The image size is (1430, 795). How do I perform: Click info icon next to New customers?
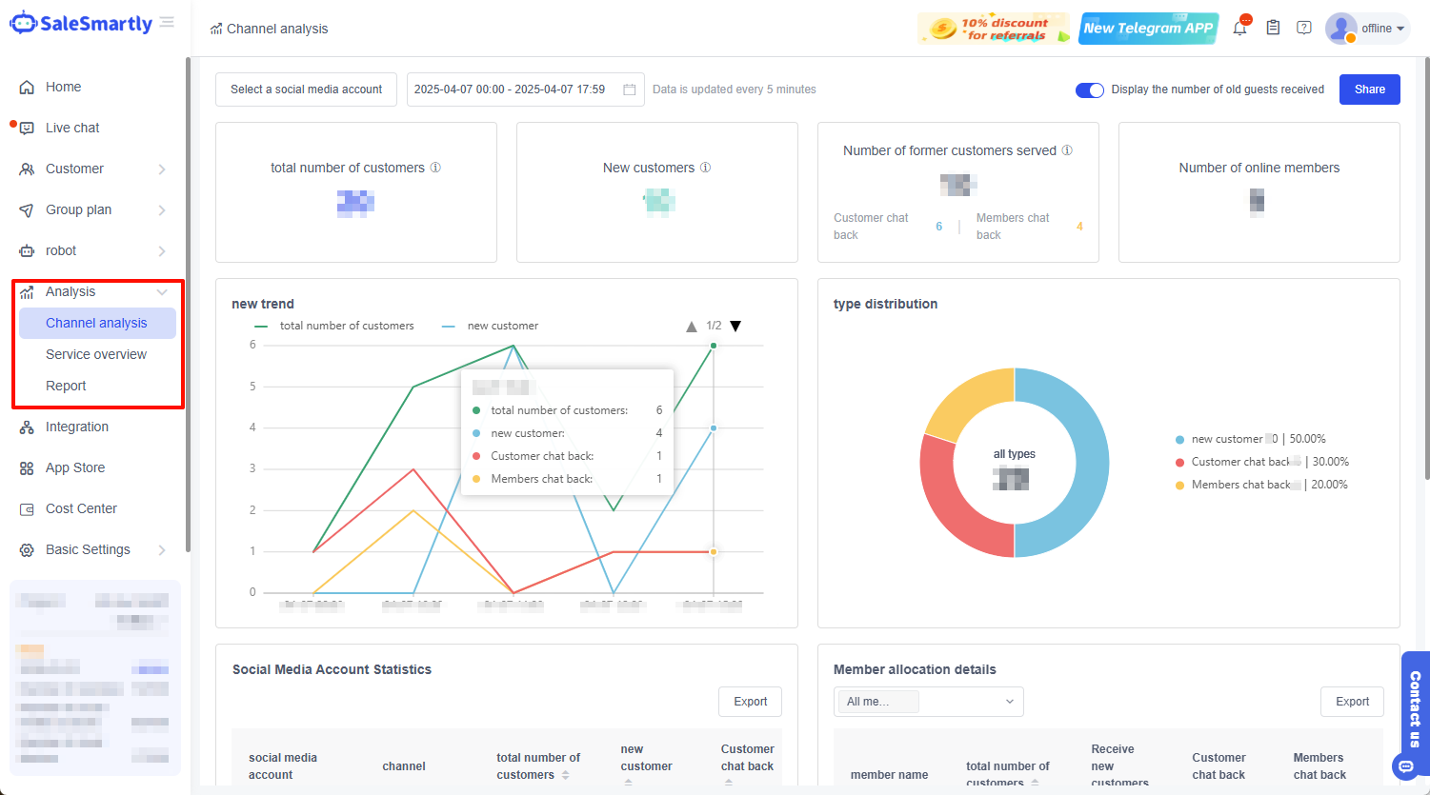(706, 168)
